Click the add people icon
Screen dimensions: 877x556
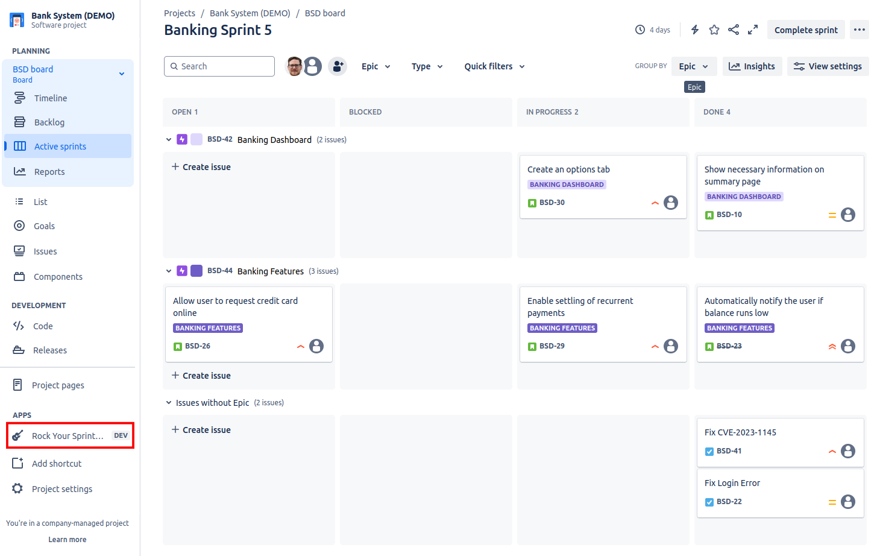(x=338, y=66)
